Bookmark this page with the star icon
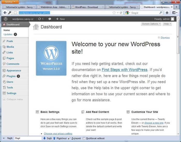181x142 pixels. [x=114, y=13]
